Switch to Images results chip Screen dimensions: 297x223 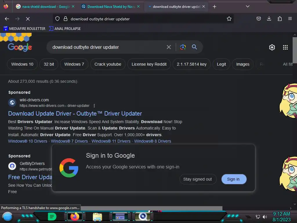point(243,64)
